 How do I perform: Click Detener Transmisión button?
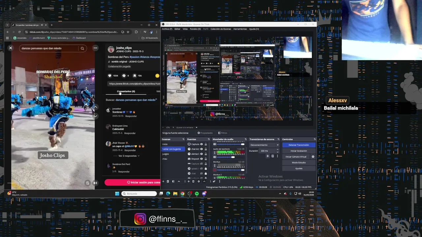(x=299, y=145)
